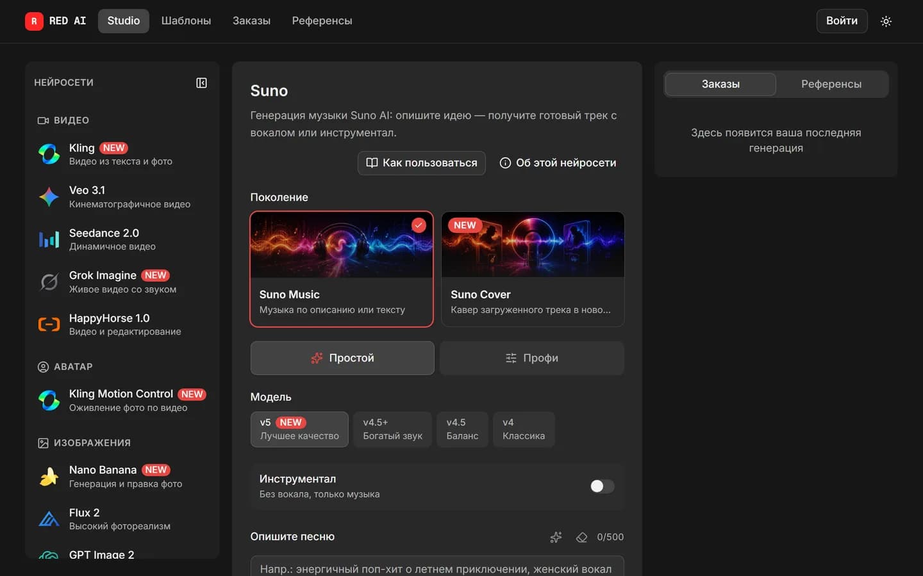This screenshot has width=923, height=576.
Task: Select the Suno Music generation card
Action: (x=342, y=269)
